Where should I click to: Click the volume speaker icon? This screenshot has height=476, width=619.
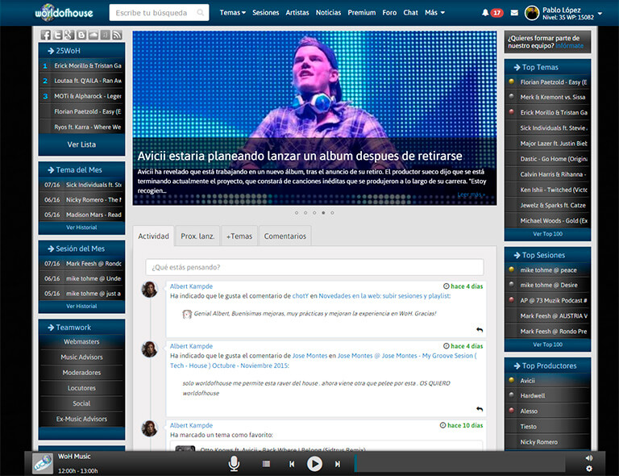pyautogui.click(x=589, y=457)
